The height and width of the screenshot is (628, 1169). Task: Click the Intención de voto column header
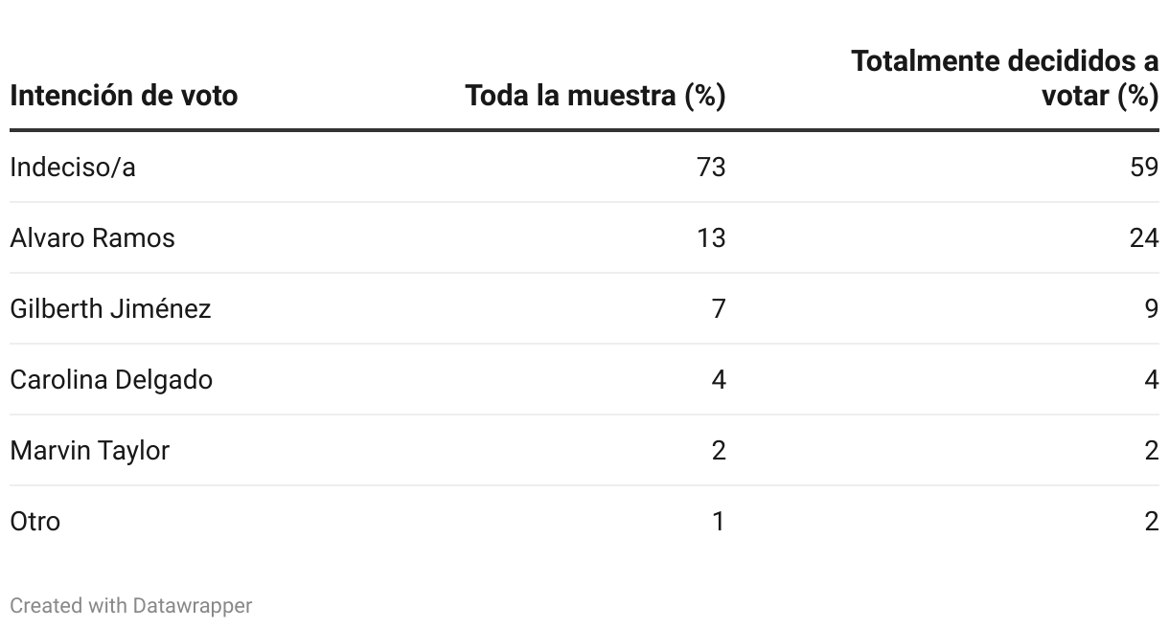pos(124,96)
